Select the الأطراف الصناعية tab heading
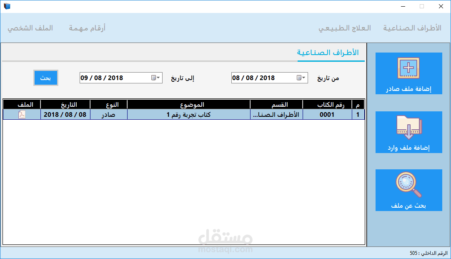 pyautogui.click(x=328, y=53)
